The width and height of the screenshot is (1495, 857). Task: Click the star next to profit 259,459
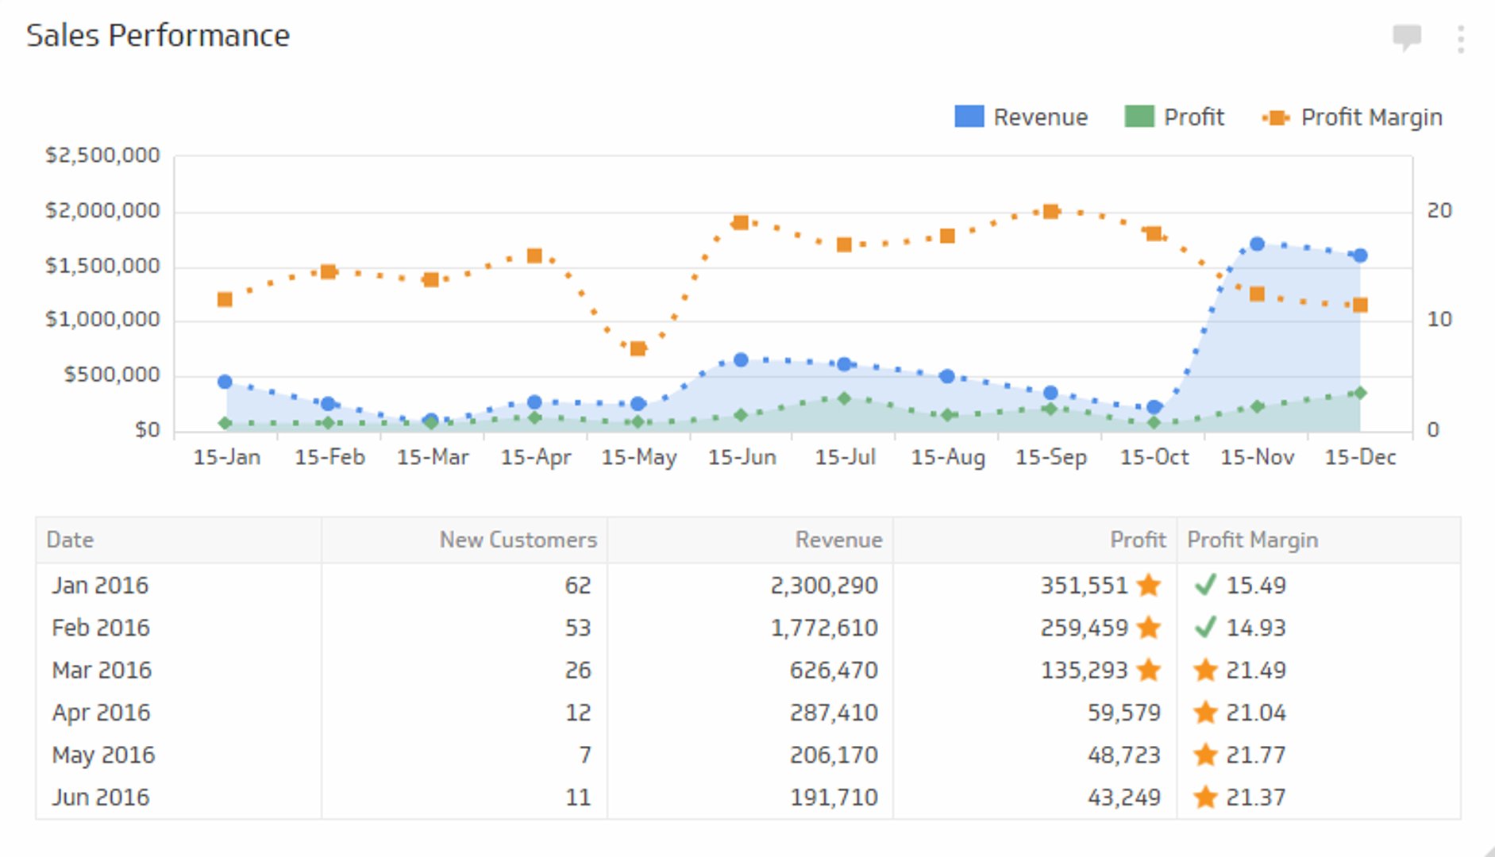pos(1148,628)
